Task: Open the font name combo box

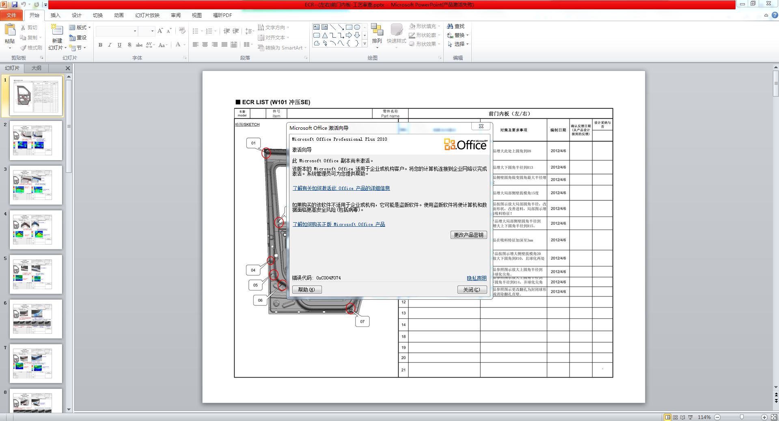Action: [117, 31]
